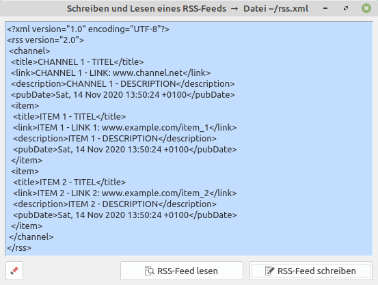Click the ITEM 2 - TITEL line
The width and height of the screenshot is (378, 285).
coord(70,182)
